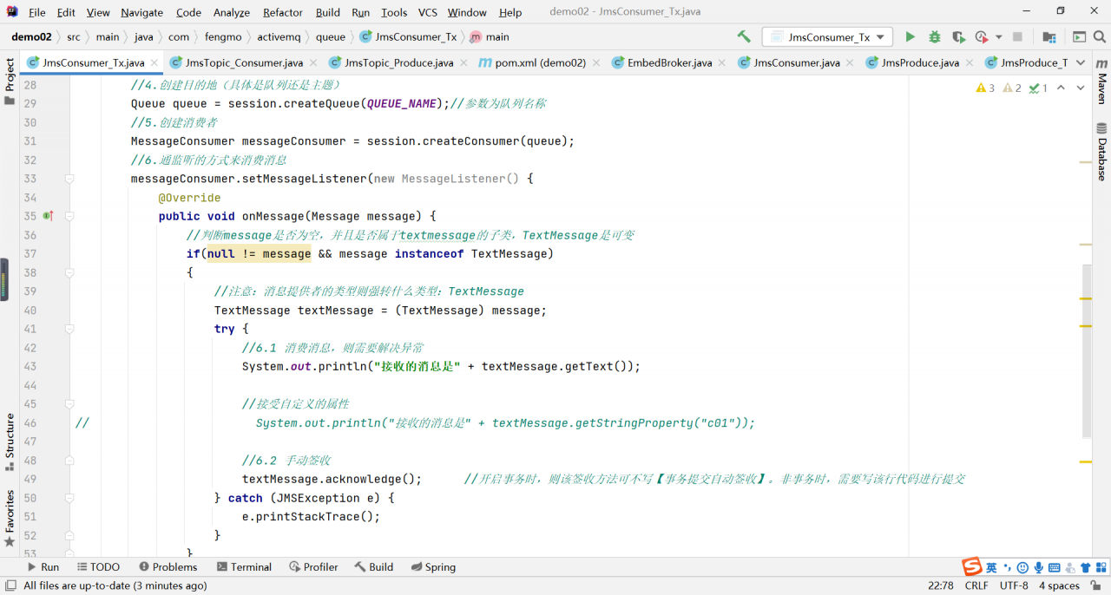Collapse the if block fold at line 38
Image resolution: width=1111 pixels, height=595 pixels.
click(69, 272)
